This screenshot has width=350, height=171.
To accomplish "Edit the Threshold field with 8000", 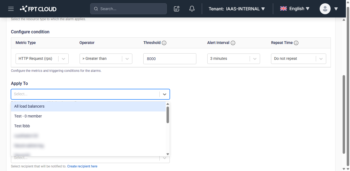I will click(x=170, y=59).
